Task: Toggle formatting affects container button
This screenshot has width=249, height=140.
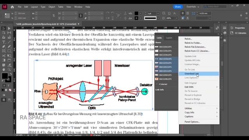Action: (x=4, y=86)
